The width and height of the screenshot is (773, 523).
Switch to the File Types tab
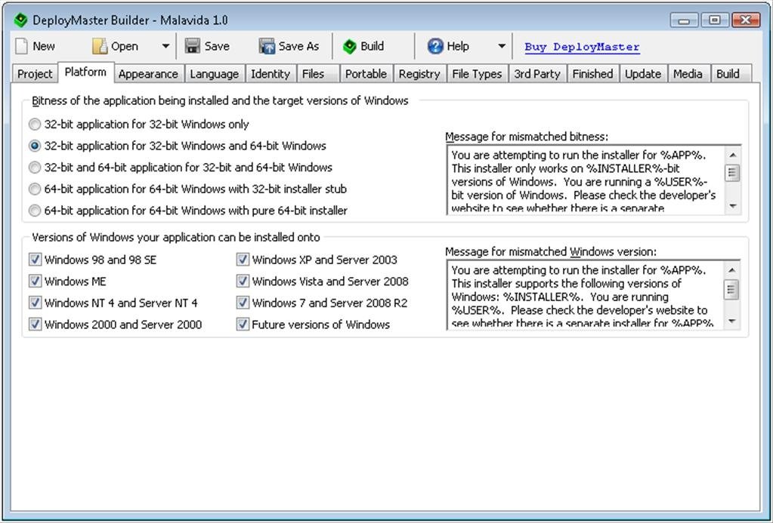click(x=477, y=74)
